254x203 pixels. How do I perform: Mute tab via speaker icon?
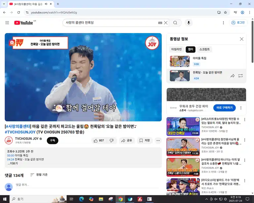(46, 4)
